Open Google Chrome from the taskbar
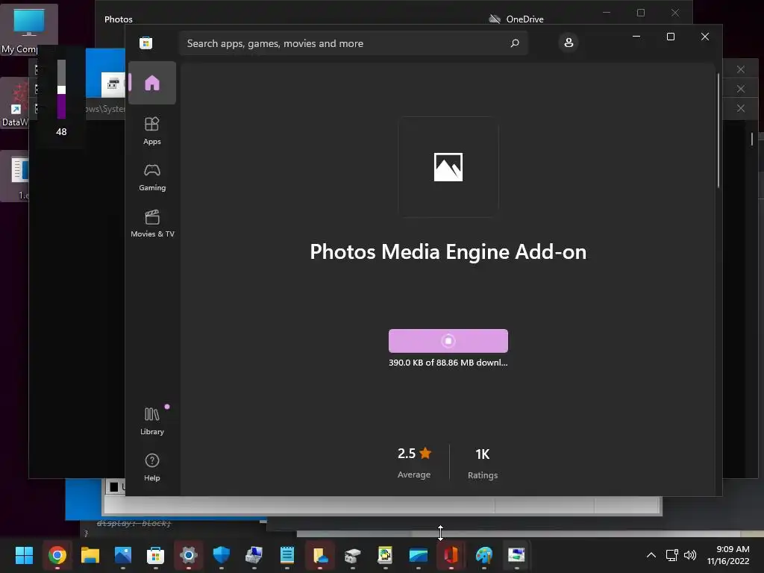 coord(57,555)
